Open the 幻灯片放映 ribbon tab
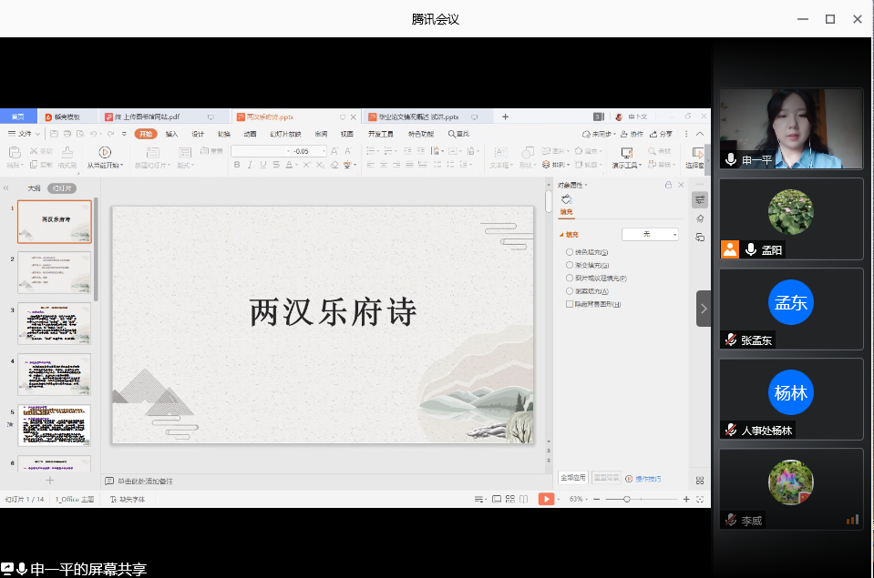This screenshot has height=578, width=874. click(285, 134)
